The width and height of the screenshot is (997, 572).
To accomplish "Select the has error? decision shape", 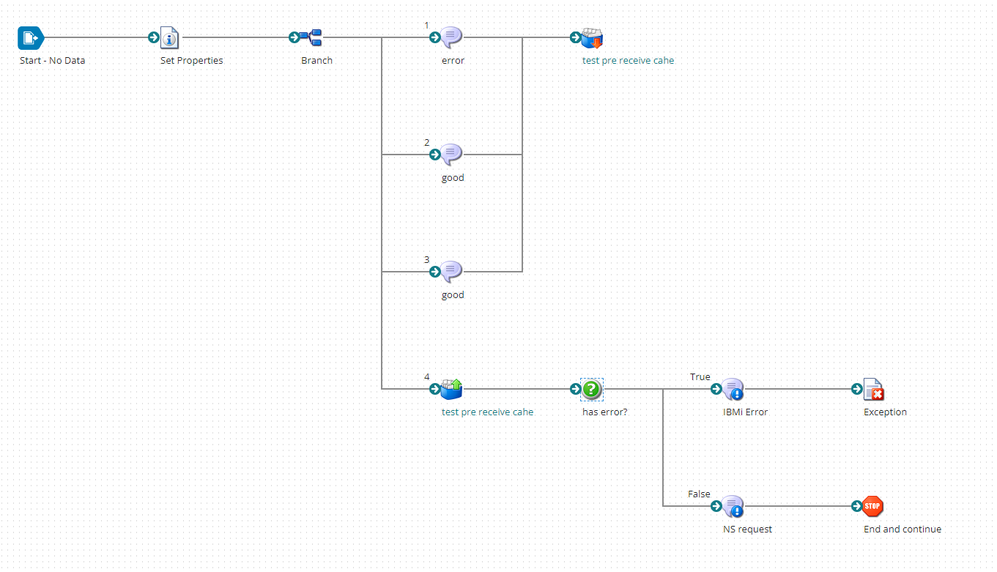I will [x=591, y=389].
